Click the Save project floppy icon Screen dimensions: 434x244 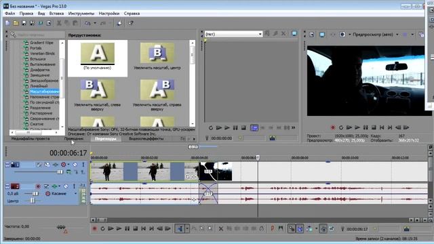coord(24,23)
